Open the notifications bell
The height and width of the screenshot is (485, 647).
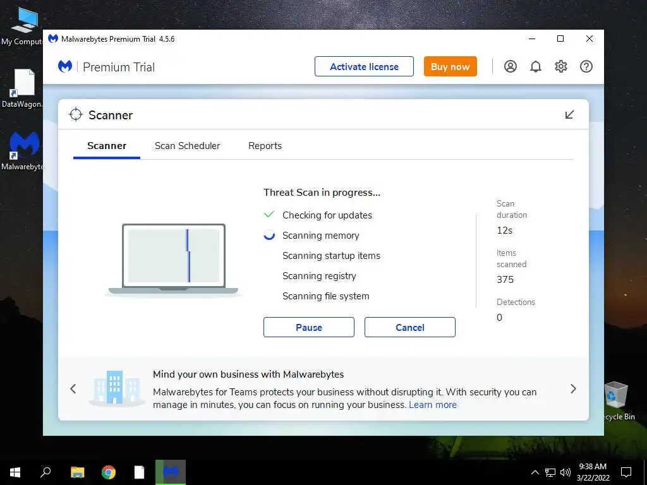pos(536,66)
